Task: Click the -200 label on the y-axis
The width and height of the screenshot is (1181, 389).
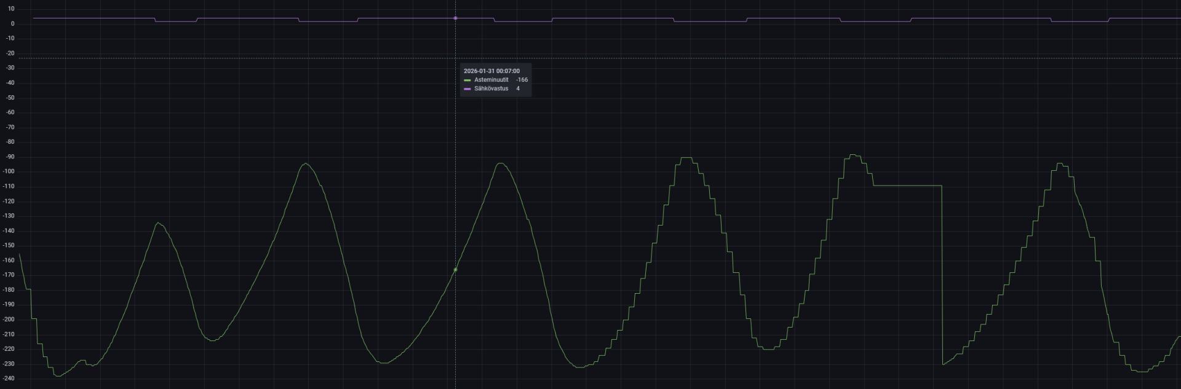Action: [x=9, y=320]
